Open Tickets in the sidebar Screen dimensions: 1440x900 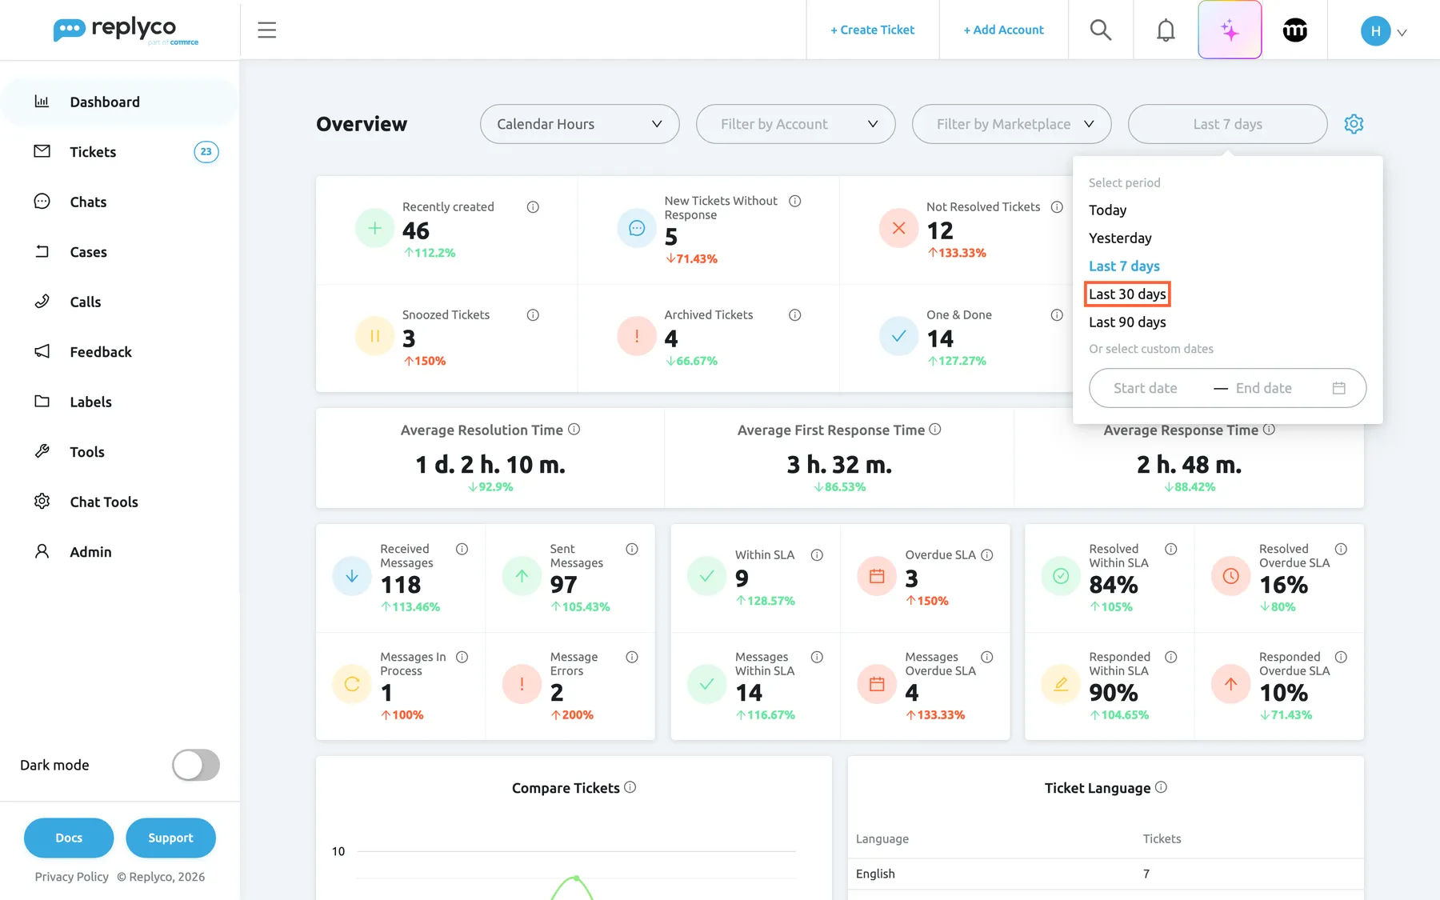point(120,152)
